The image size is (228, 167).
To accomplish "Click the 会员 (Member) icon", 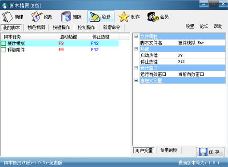I will tap(153, 17).
